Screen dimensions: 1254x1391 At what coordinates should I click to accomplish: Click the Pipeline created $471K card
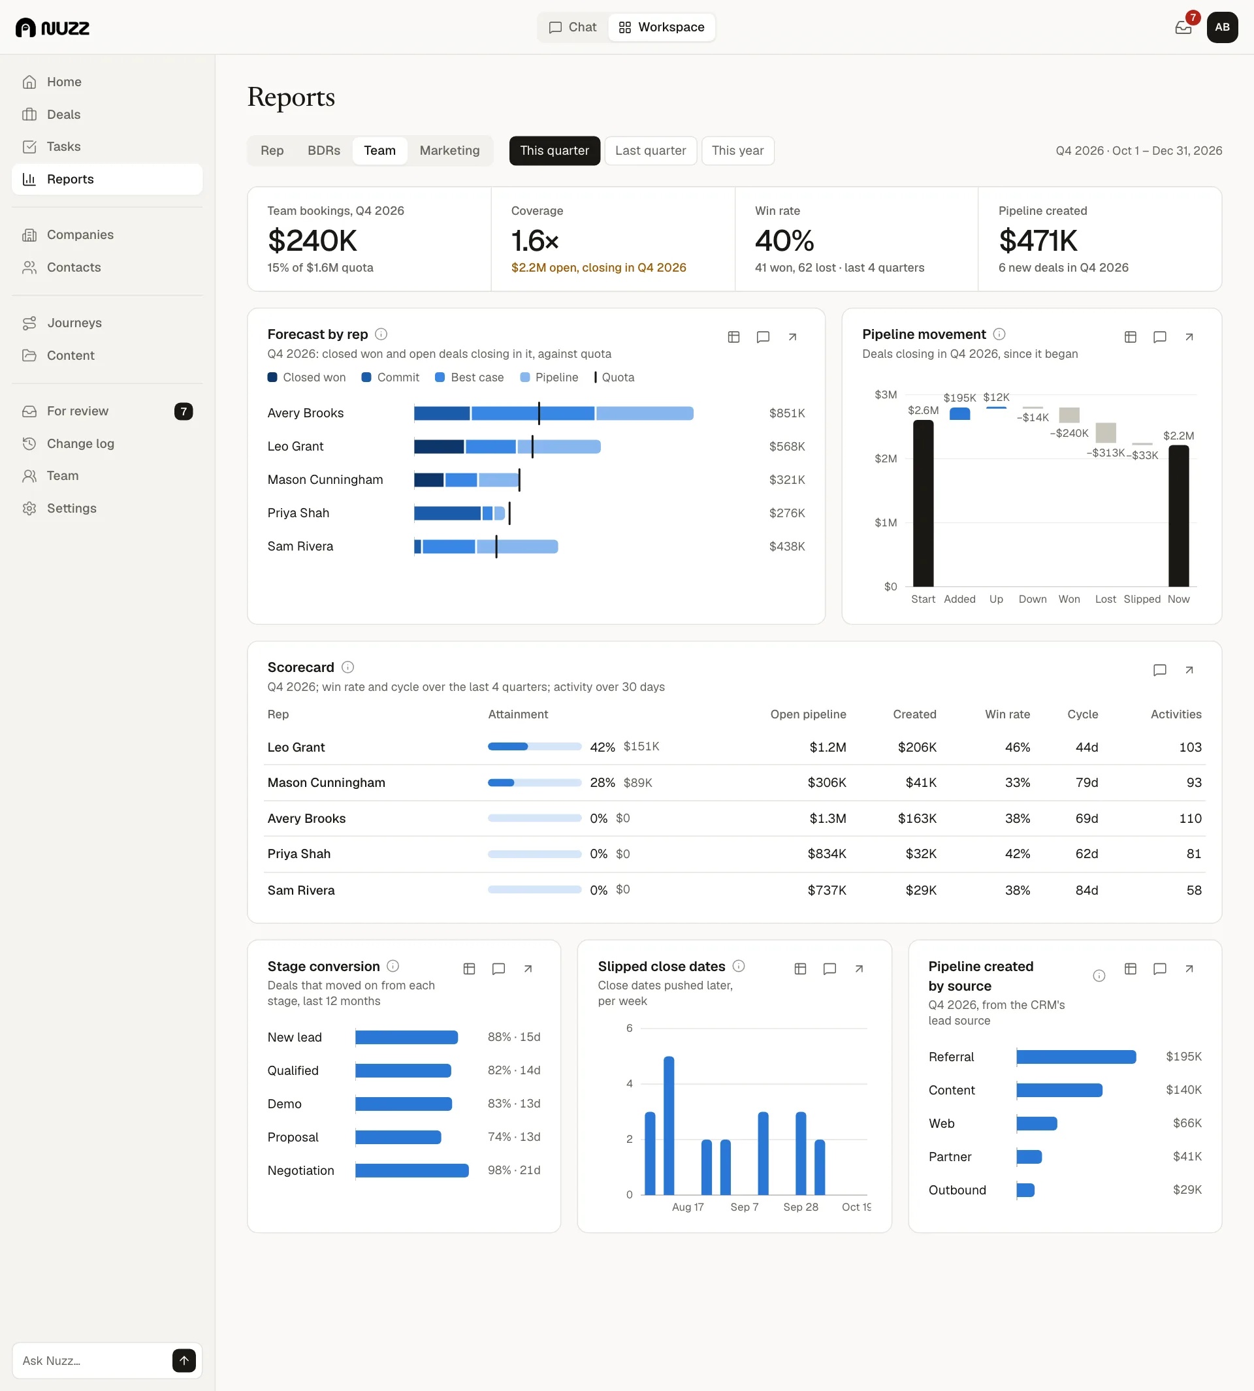click(1100, 239)
